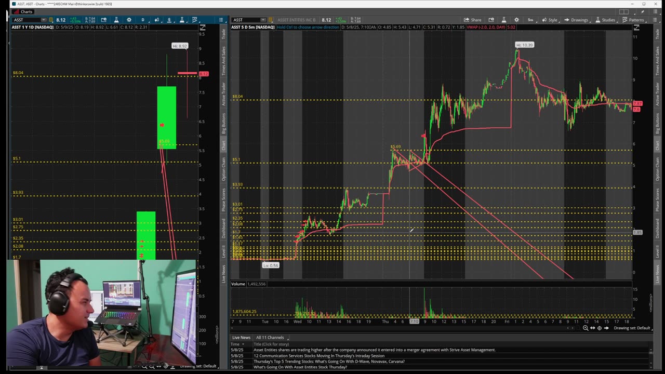Click zoom magnifier icon below right chart

tap(586, 328)
